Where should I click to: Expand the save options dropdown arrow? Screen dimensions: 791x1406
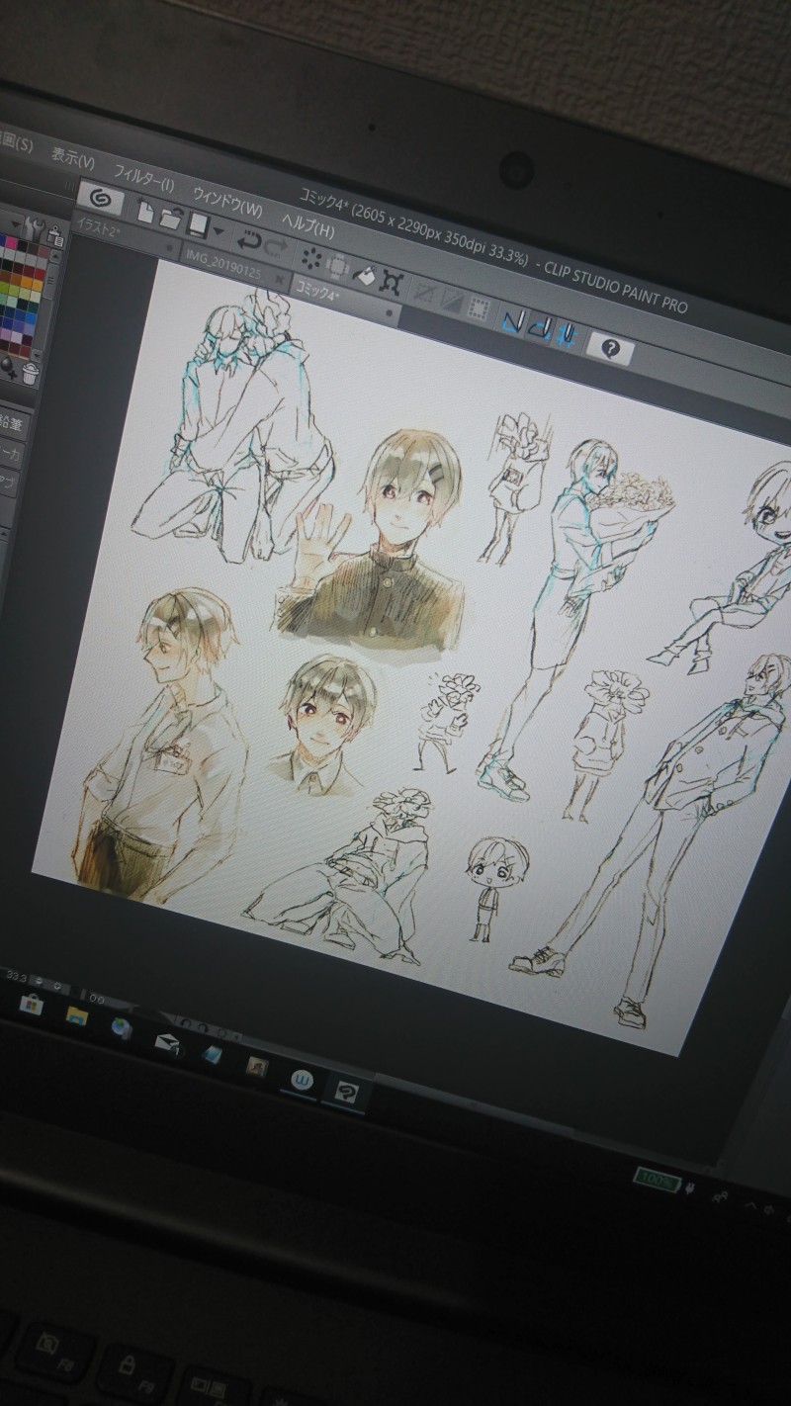point(218,231)
